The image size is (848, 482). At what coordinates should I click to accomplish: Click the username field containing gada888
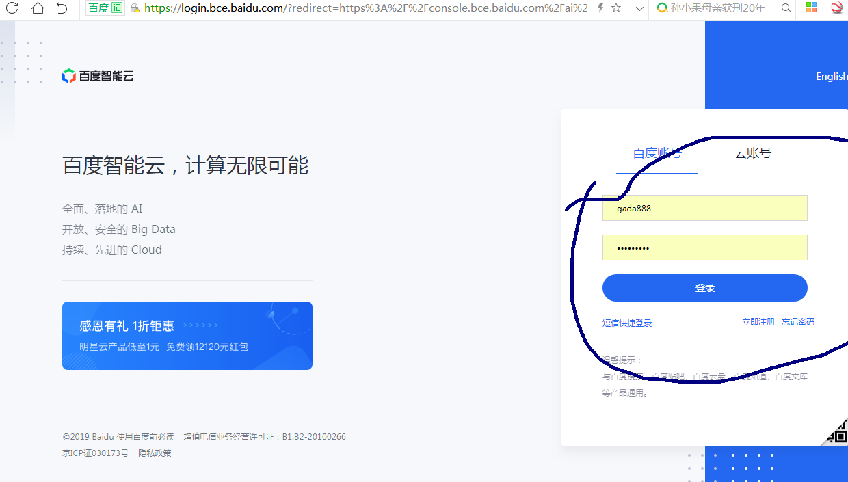click(705, 208)
